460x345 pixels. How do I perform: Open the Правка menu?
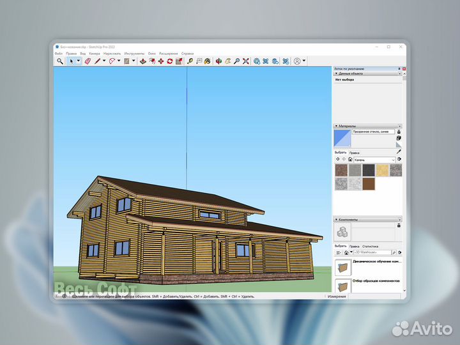click(71, 54)
